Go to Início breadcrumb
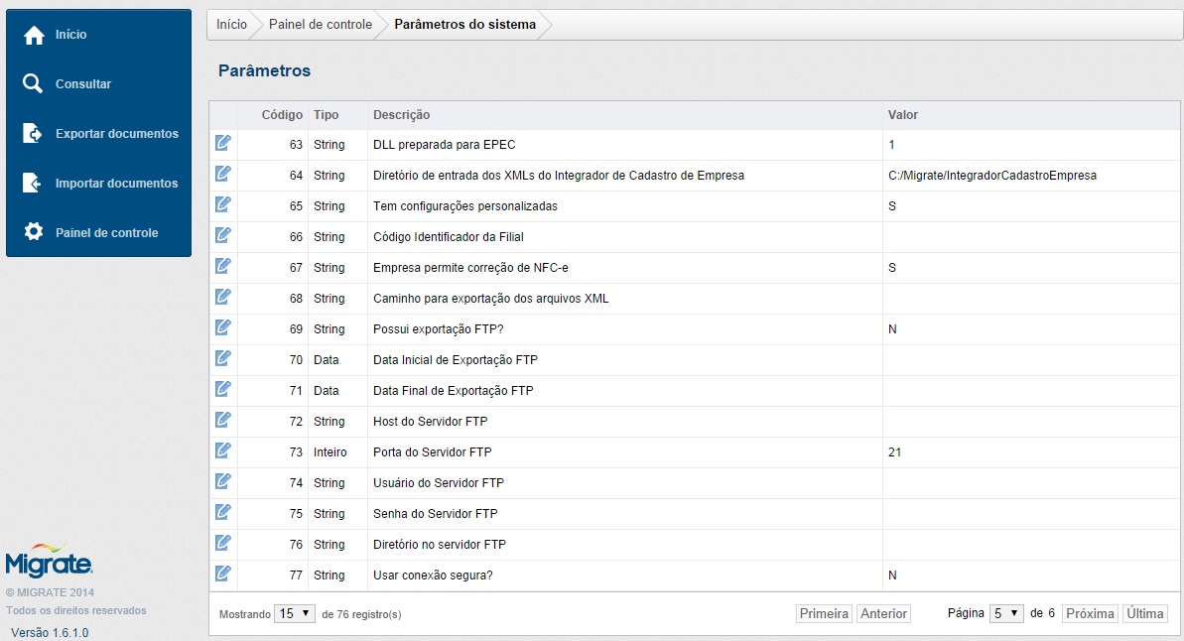Image resolution: width=1184 pixels, height=641 pixels. coord(232,24)
